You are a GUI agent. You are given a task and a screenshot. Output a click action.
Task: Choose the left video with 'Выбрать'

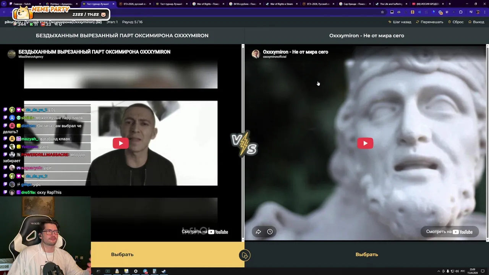(x=122, y=254)
